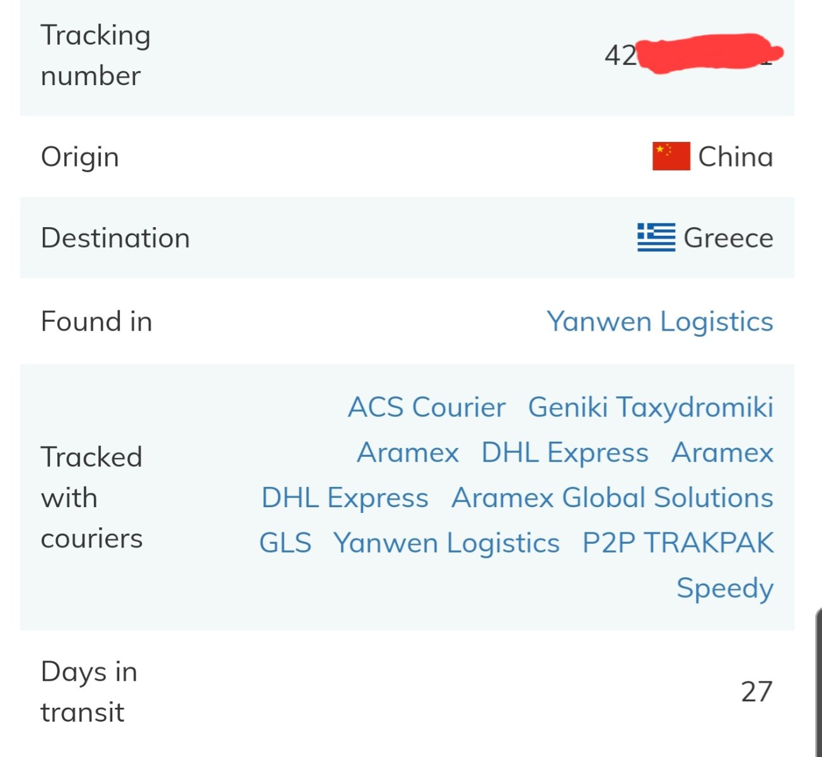
Task: Open the Geniki Taxydromiki courier link
Action: point(651,407)
